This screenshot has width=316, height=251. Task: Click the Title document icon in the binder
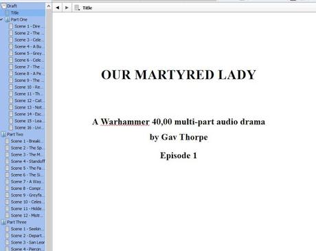click(8, 13)
